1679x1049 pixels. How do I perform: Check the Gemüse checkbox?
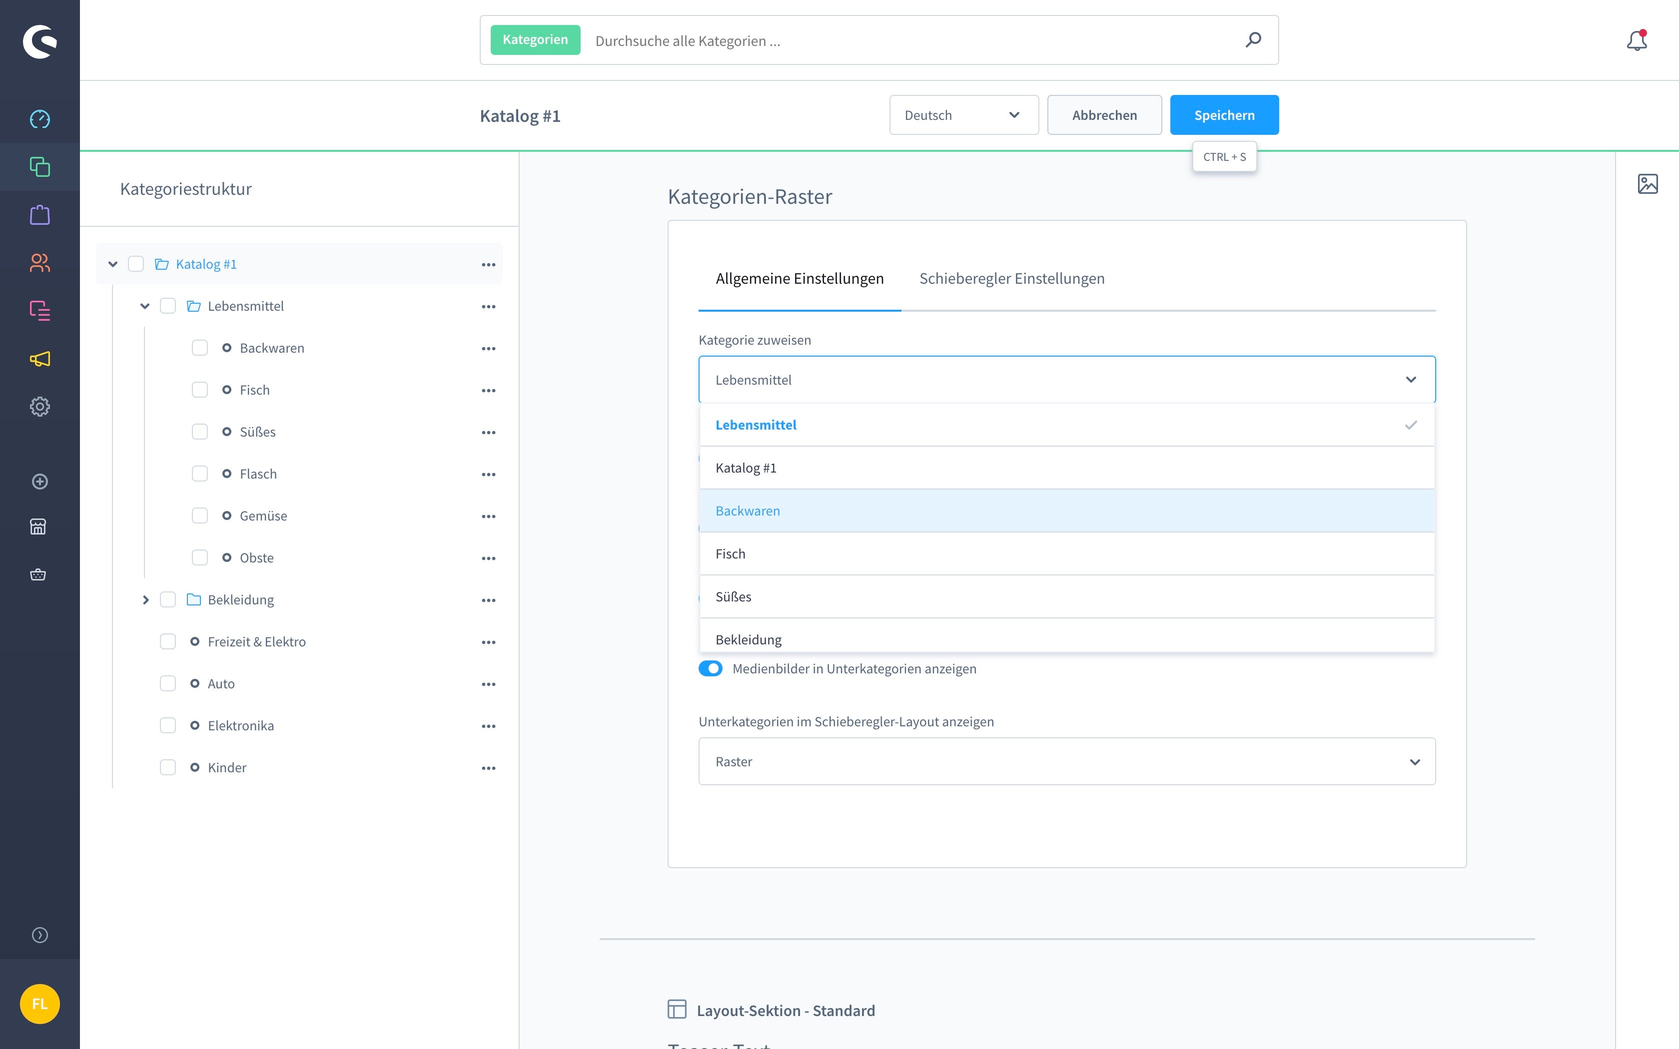(200, 516)
